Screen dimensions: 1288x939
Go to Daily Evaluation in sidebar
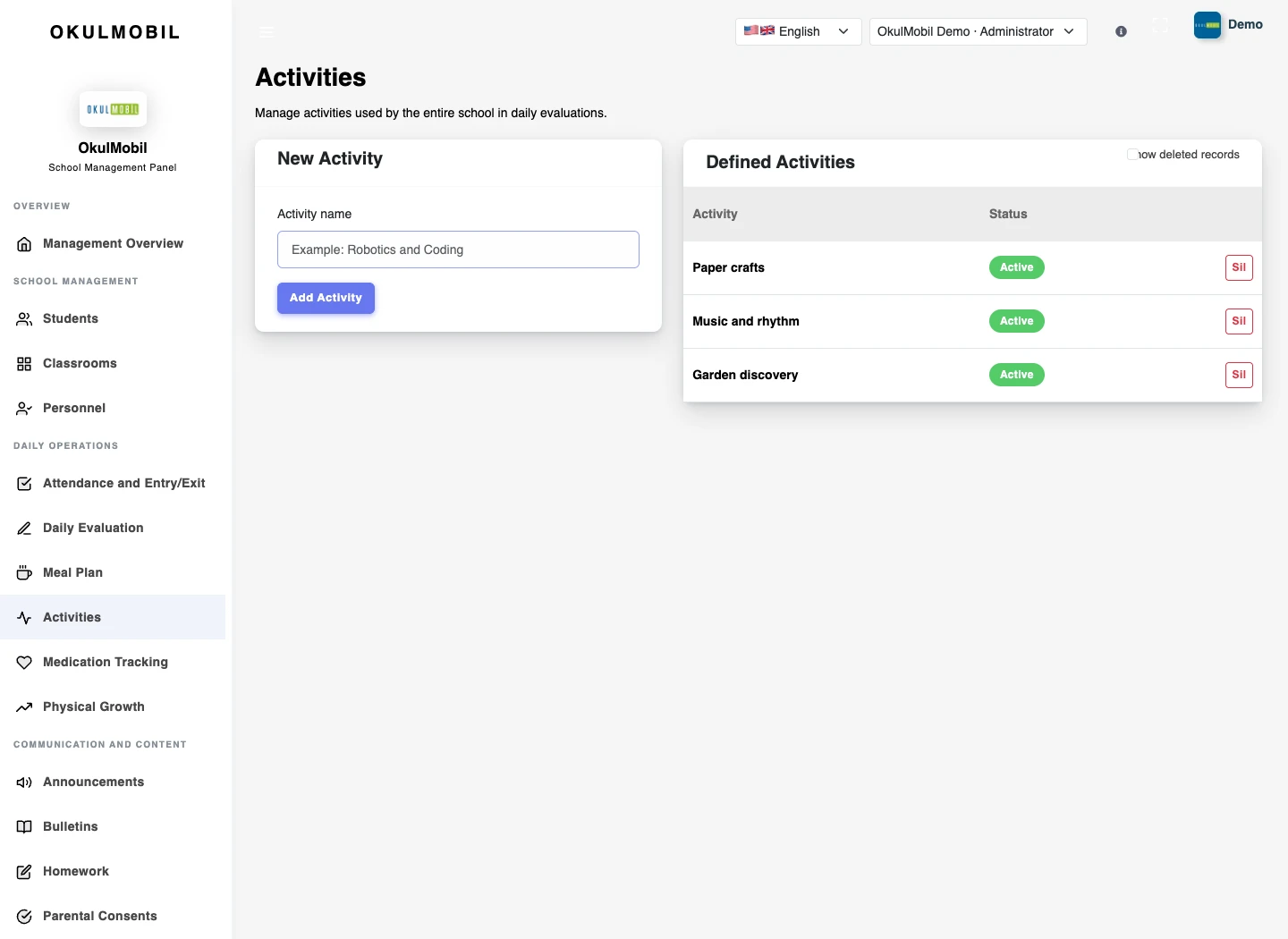click(113, 529)
